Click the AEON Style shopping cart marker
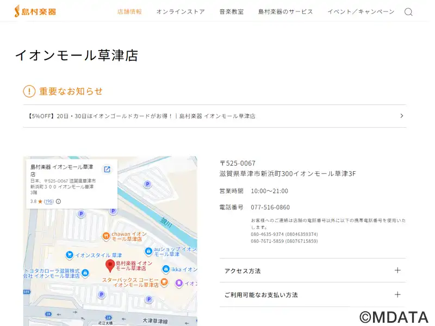435x326 pixels. point(69,255)
